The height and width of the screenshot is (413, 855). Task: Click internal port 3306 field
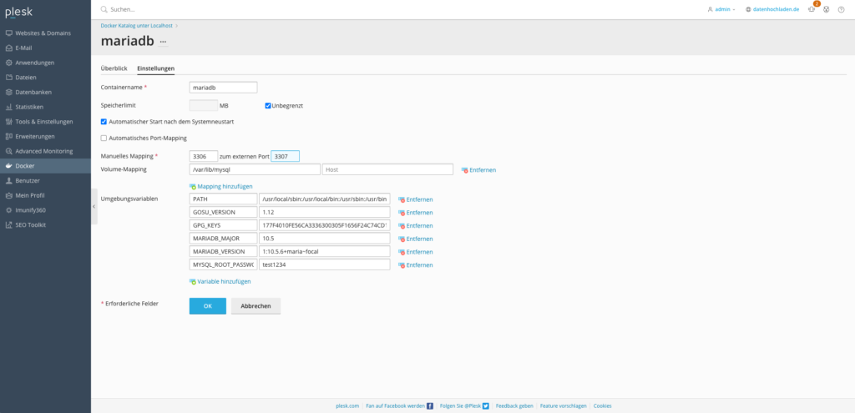[x=204, y=156]
